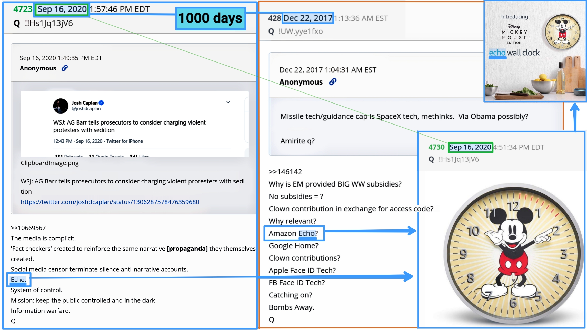587x330 pixels.
Task: Click timestamp 'Dec 22, 2017 1:04:31 AM EST'
Action: tap(328, 70)
